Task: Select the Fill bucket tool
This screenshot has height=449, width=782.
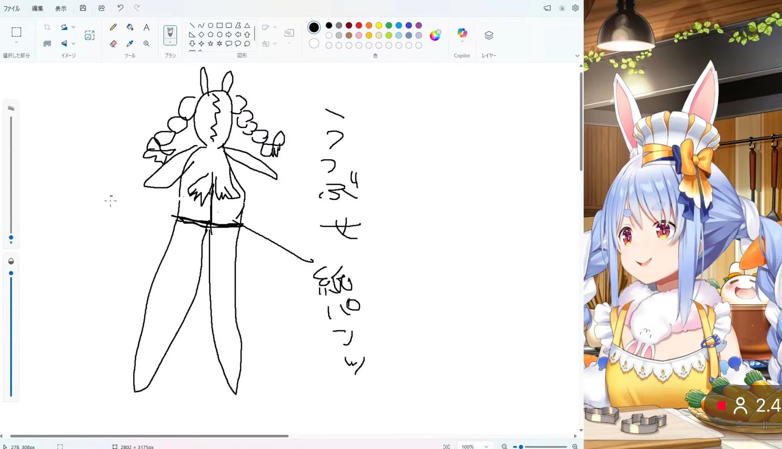Action: [x=130, y=27]
